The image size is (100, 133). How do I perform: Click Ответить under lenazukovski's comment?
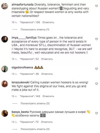[48, 96]
